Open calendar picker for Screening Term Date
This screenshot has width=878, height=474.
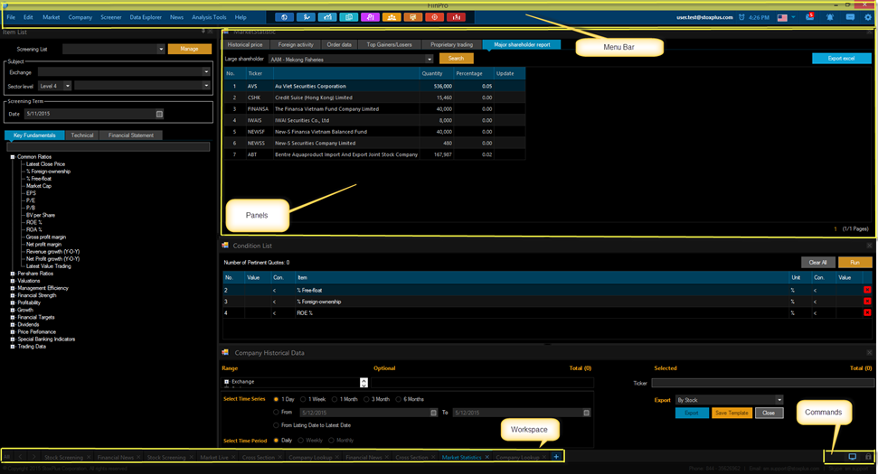click(x=159, y=114)
